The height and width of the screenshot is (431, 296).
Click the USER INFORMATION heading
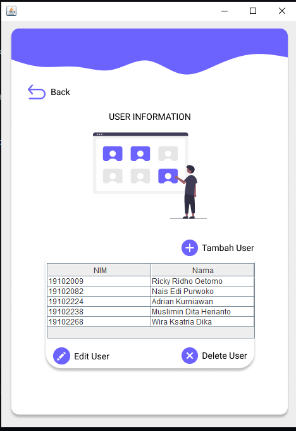(150, 117)
